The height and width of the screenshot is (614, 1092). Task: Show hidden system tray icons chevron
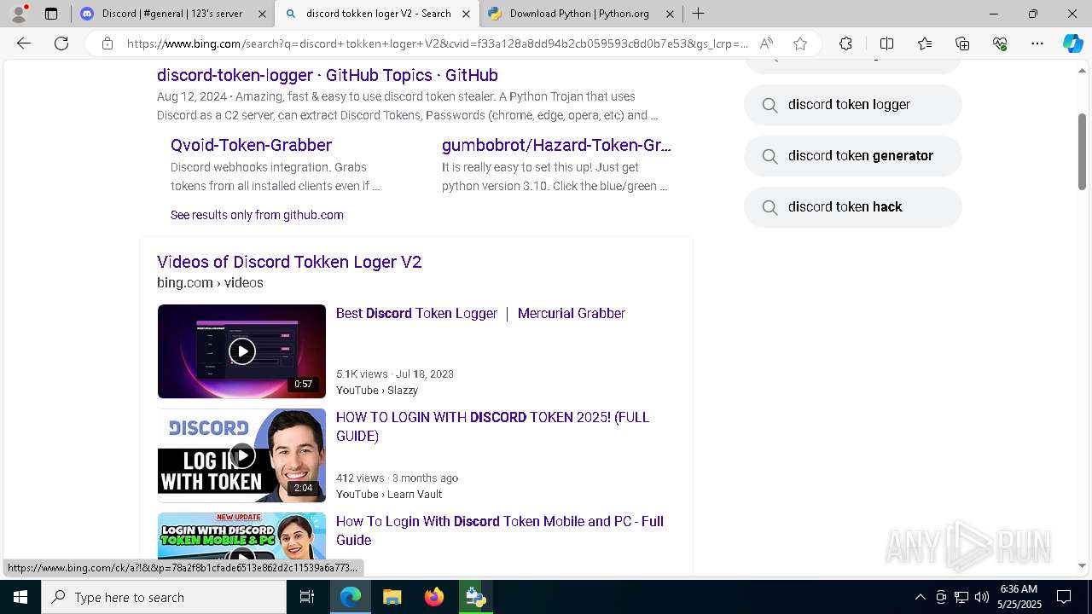pyautogui.click(x=920, y=597)
